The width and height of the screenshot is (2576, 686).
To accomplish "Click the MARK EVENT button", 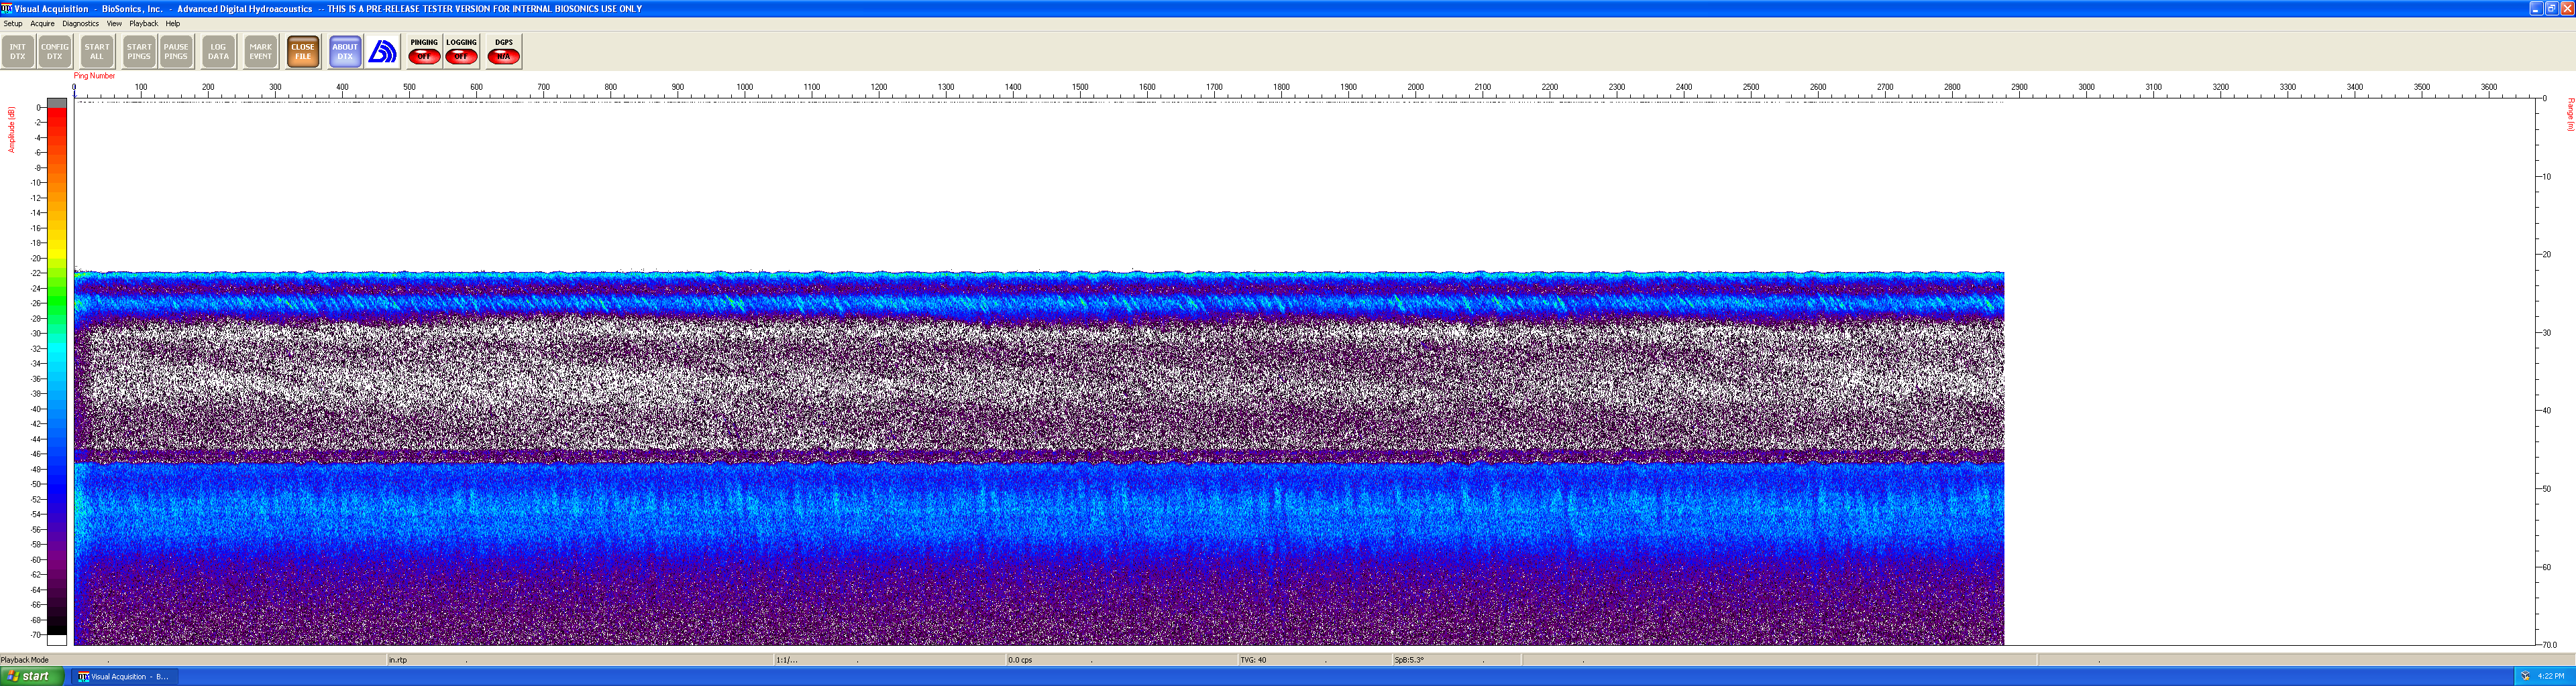I will point(261,52).
